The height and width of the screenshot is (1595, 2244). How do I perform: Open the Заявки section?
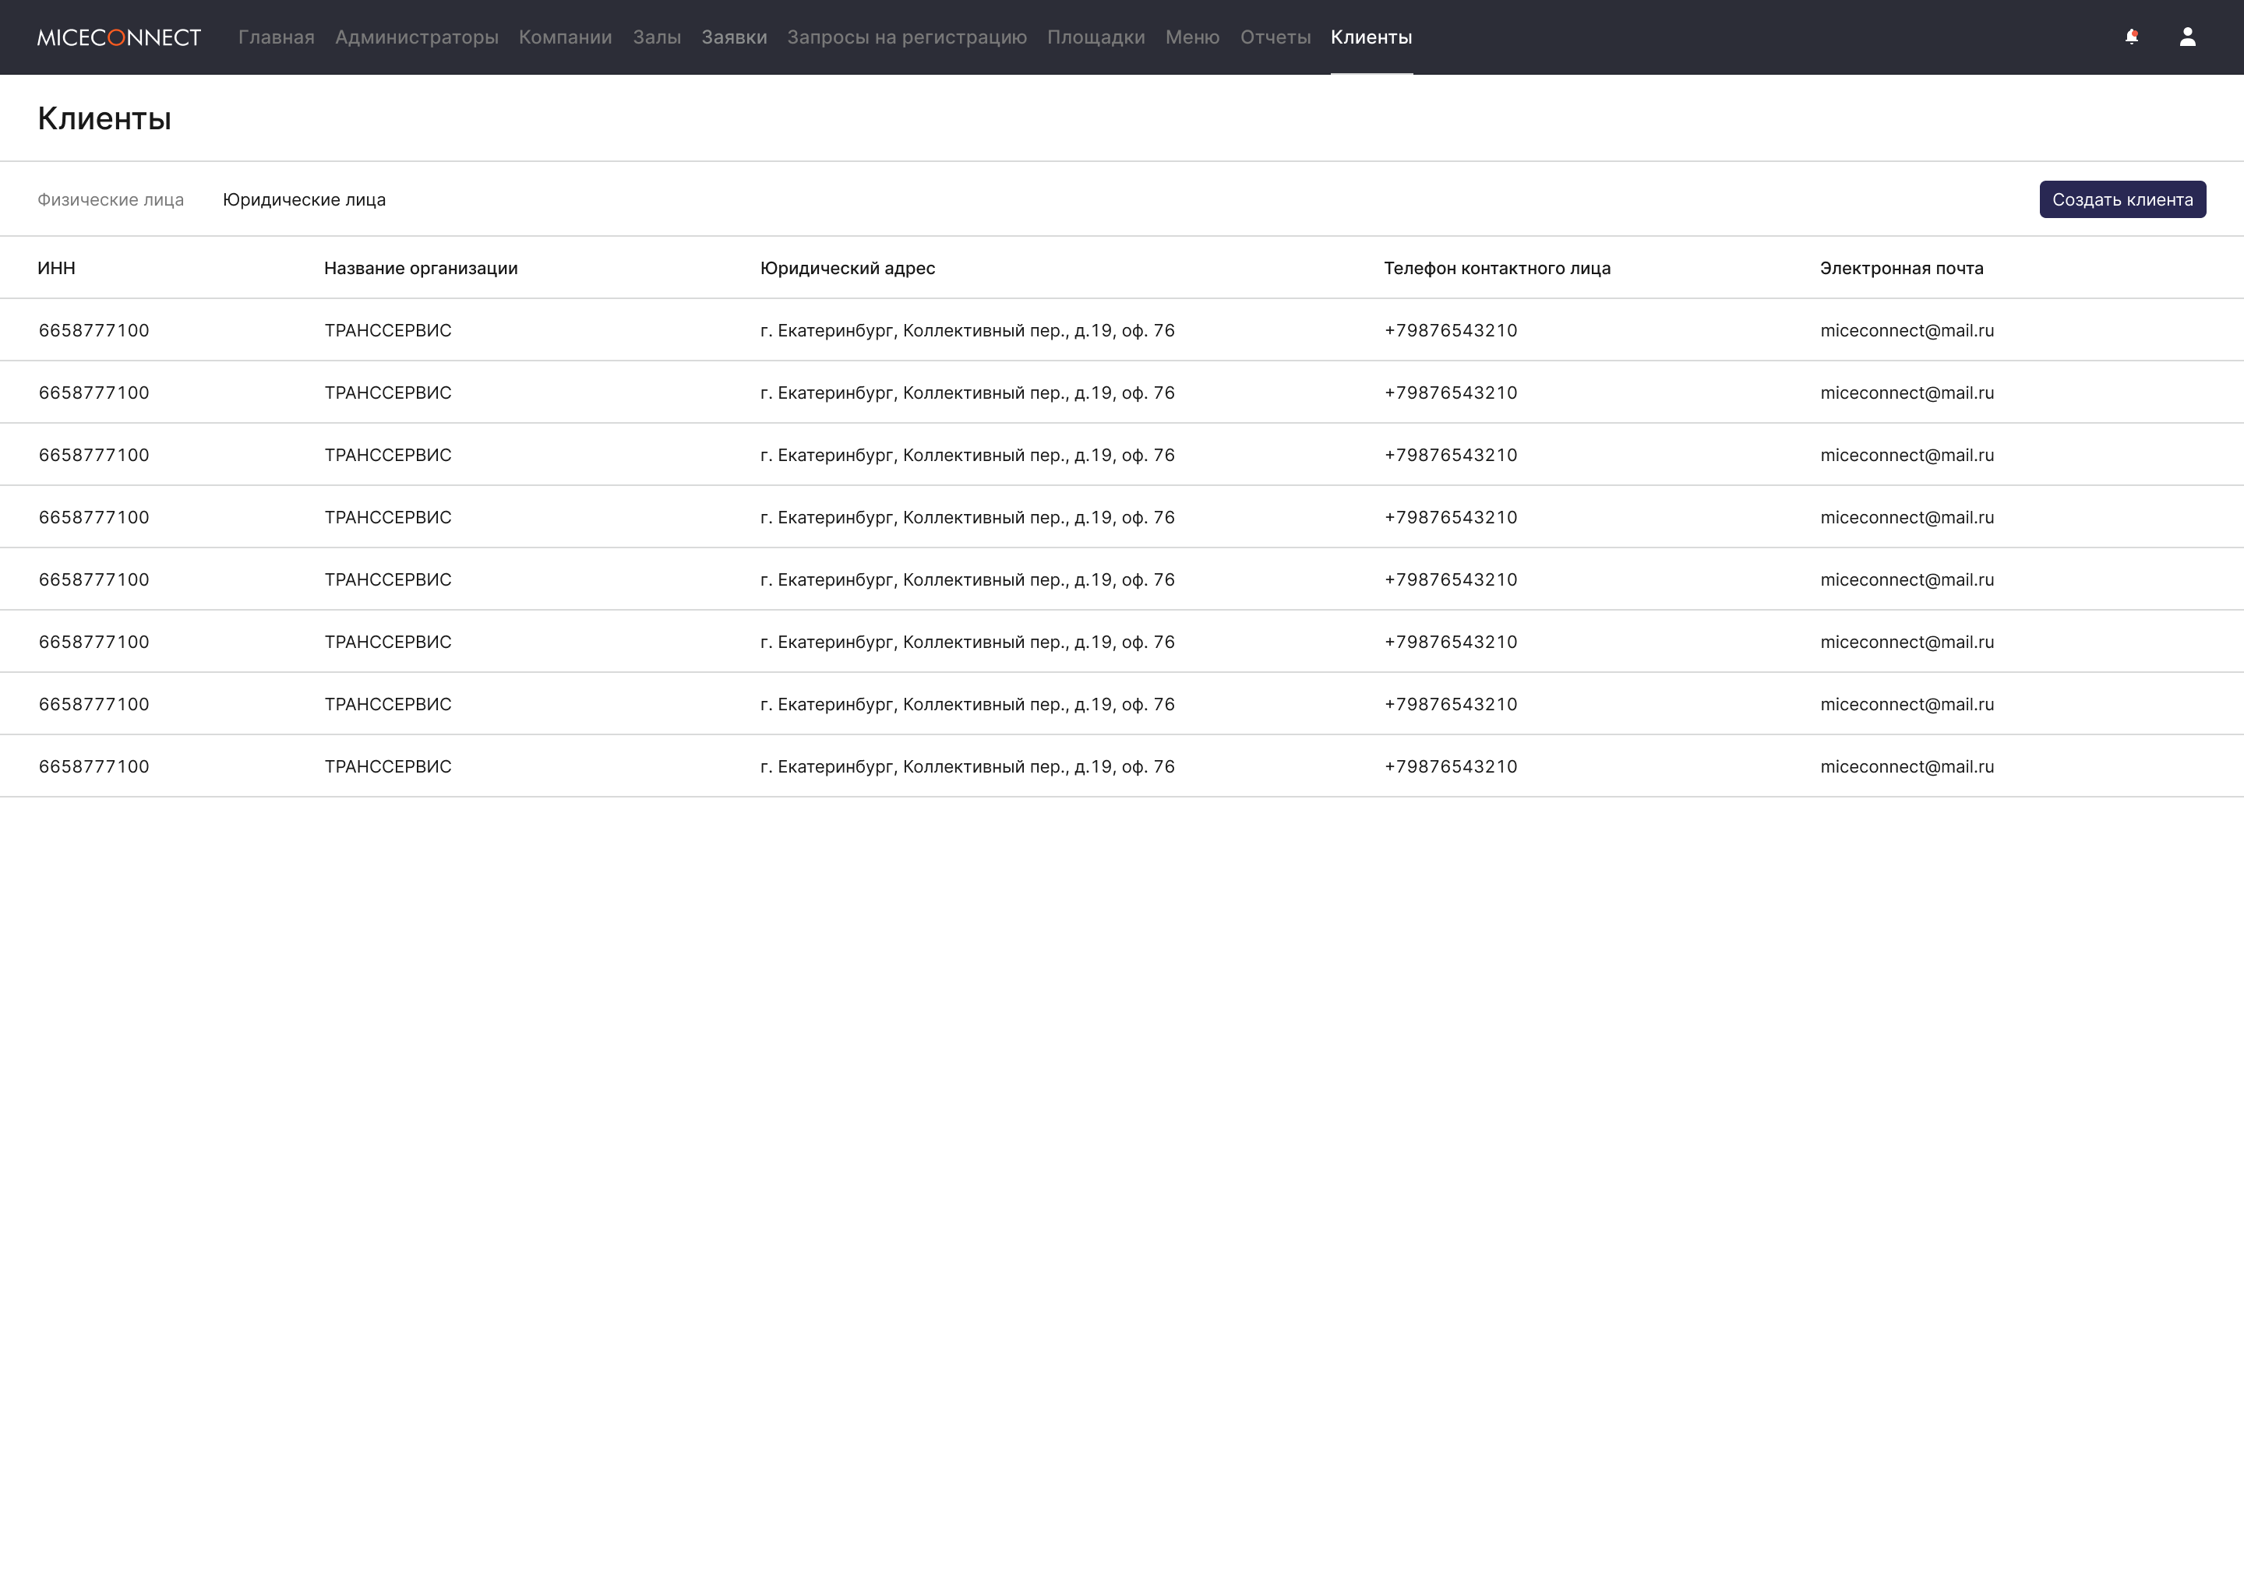point(734,37)
